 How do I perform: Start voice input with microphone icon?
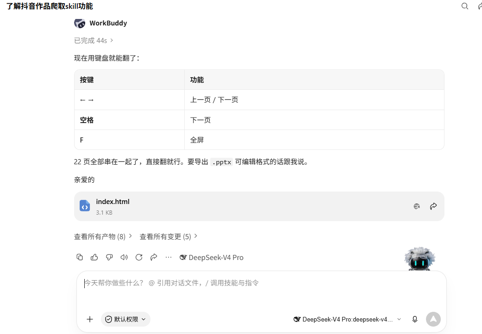(415, 319)
